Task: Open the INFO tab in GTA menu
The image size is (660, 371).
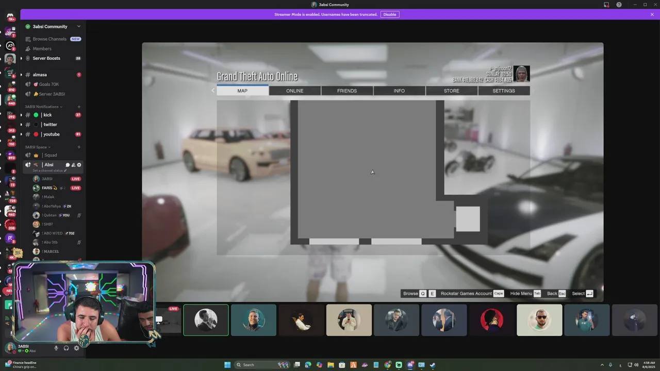Action: point(399,91)
